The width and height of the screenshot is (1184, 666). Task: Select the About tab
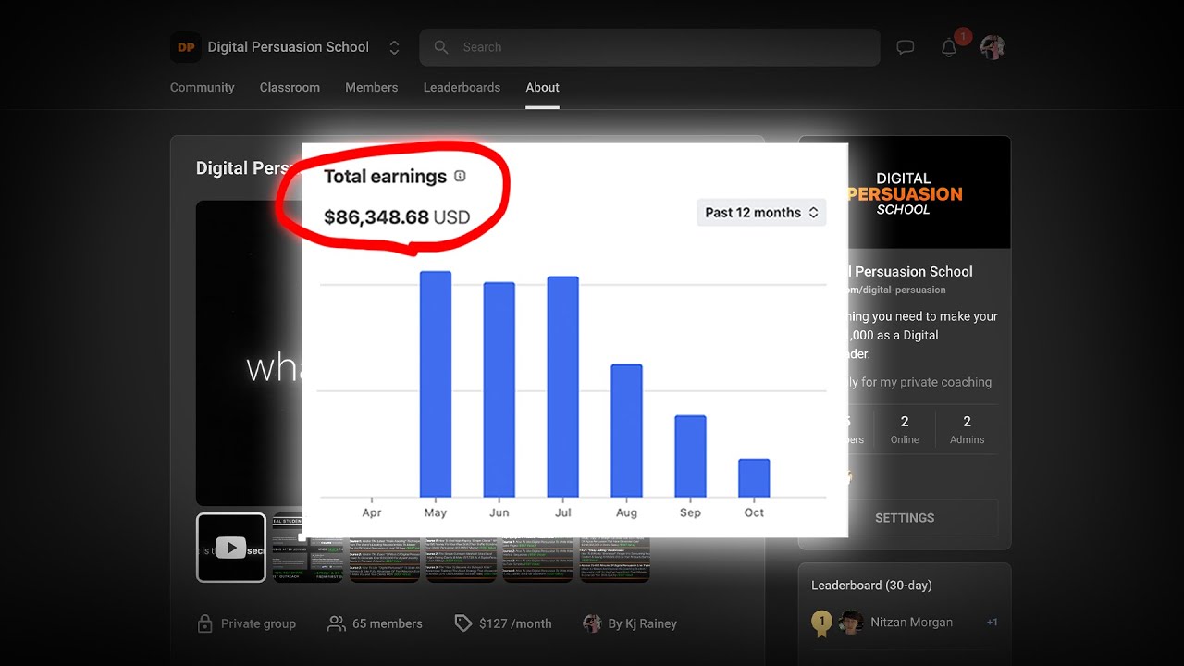(542, 87)
